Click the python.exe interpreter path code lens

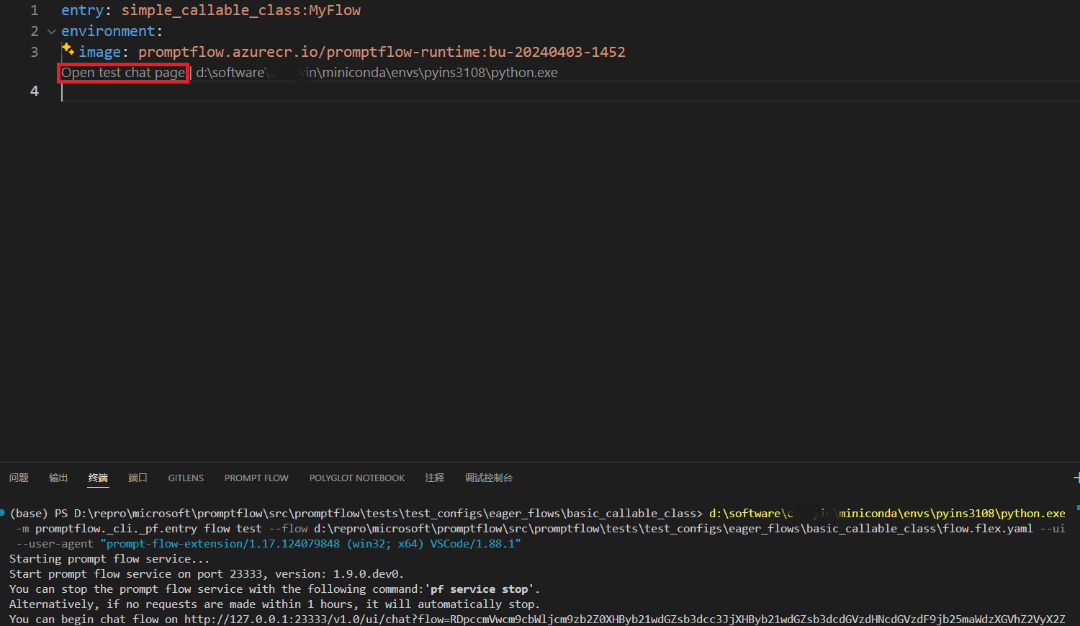[x=377, y=73]
